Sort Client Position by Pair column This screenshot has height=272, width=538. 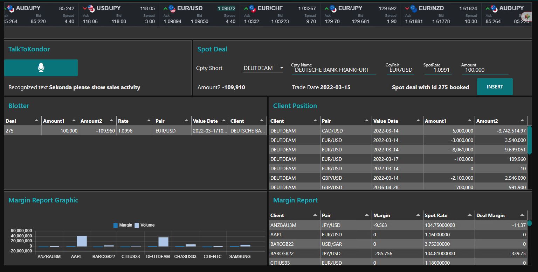[x=346, y=121]
